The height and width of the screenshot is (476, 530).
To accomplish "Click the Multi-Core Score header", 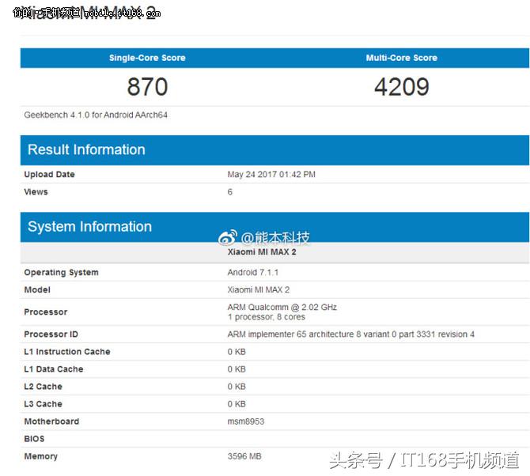I will click(x=402, y=58).
